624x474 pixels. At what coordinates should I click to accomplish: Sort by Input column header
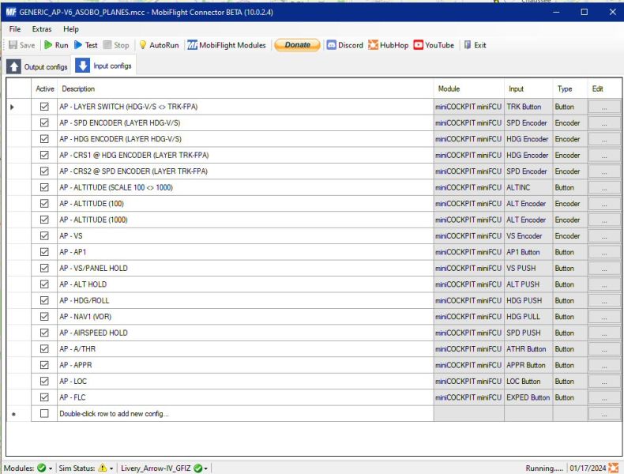(528, 88)
